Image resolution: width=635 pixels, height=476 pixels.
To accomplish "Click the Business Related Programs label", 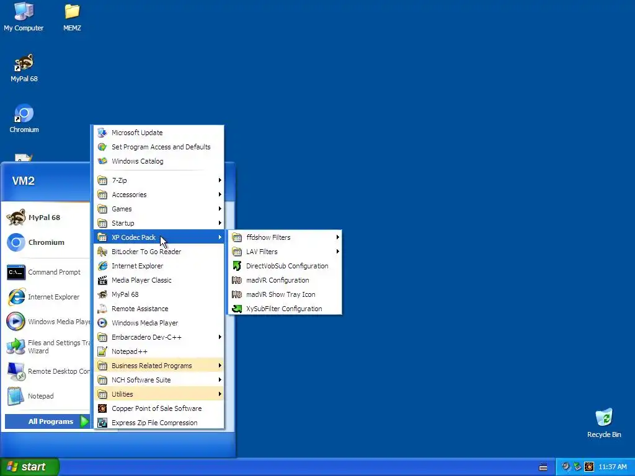I will (152, 366).
